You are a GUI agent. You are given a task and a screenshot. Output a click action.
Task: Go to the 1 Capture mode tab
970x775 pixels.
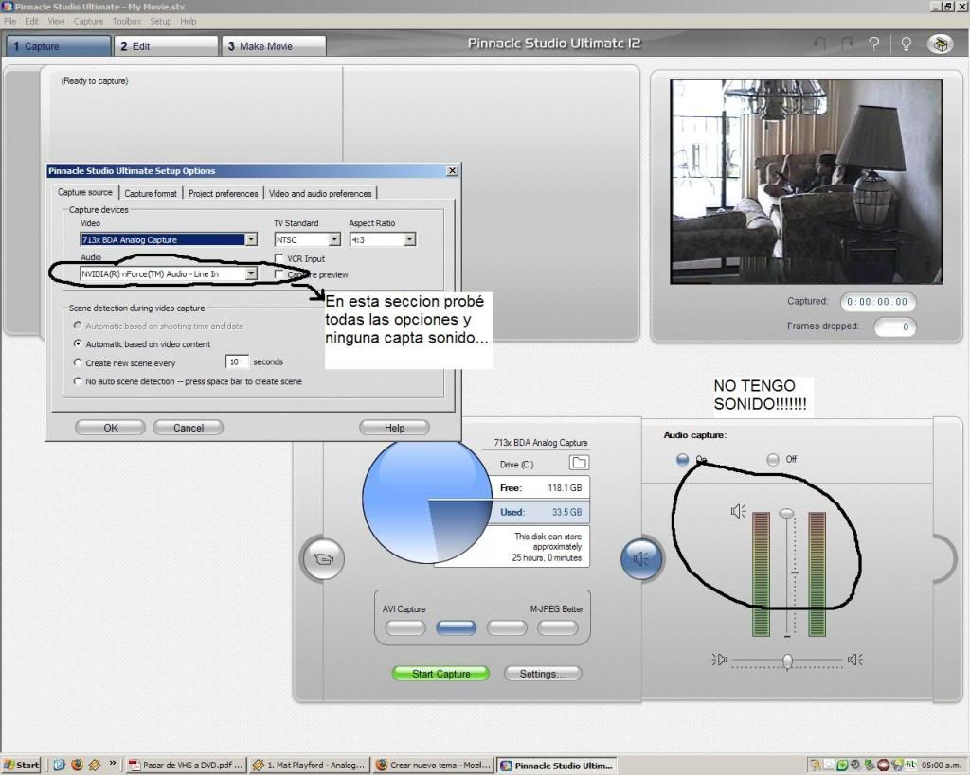pos(59,46)
